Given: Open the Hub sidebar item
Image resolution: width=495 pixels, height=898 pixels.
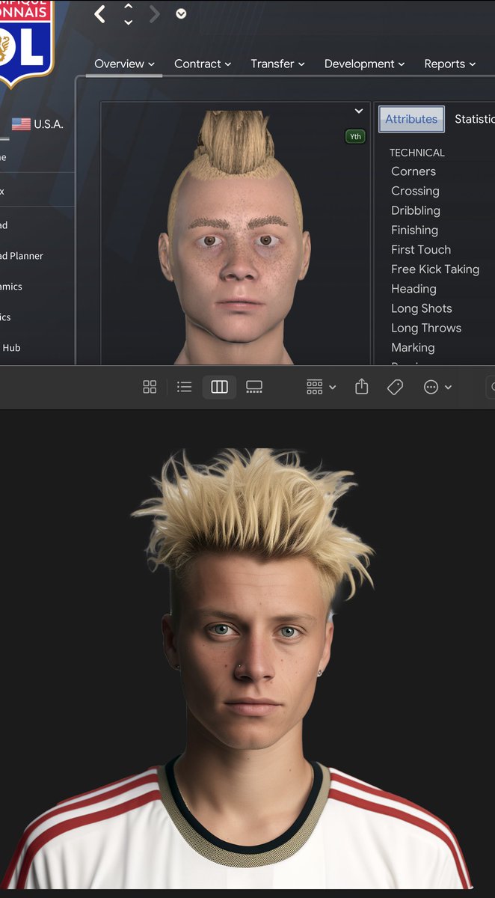Looking at the screenshot, I should [x=10, y=348].
